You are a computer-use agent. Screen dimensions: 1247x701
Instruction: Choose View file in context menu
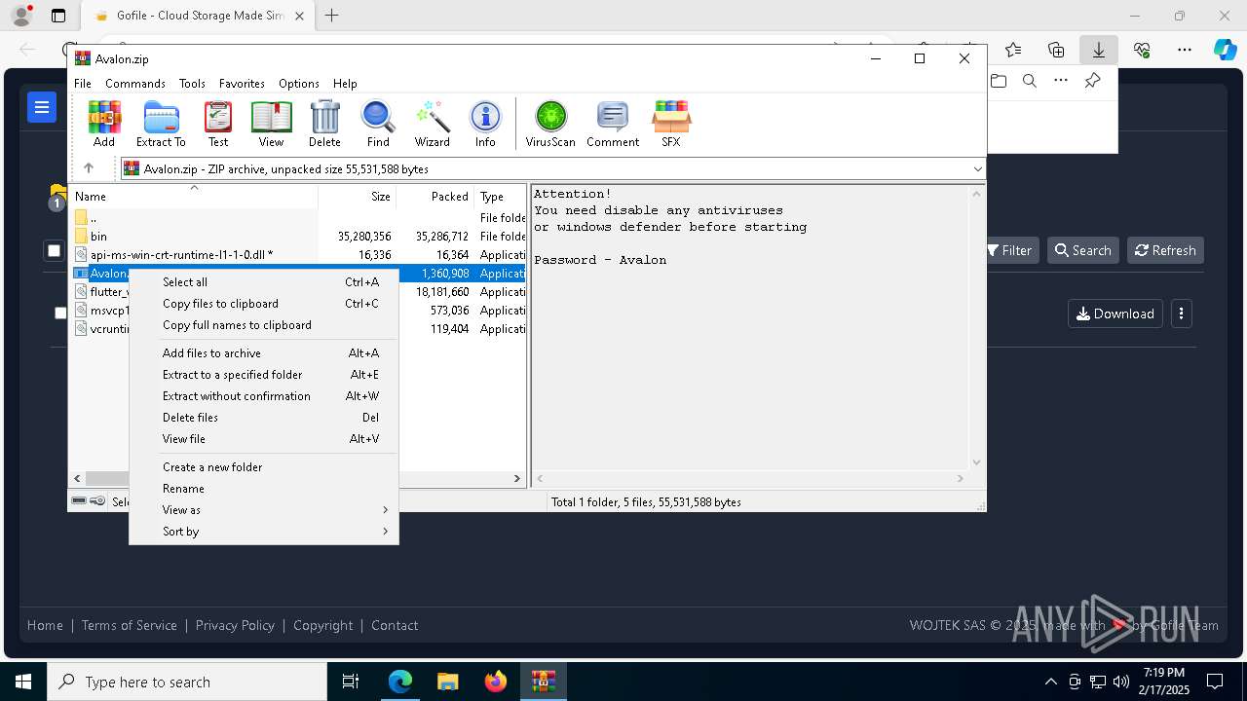click(x=263, y=439)
